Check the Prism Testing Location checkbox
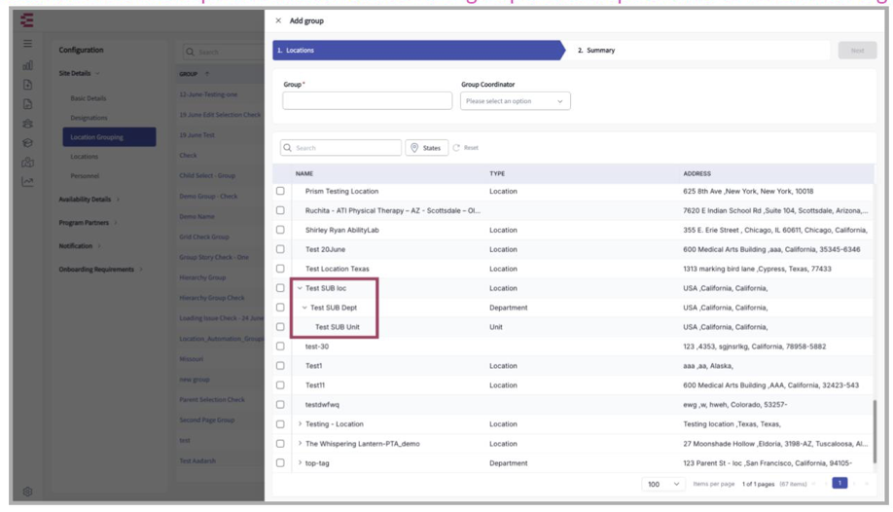The image size is (893, 512). pos(280,192)
